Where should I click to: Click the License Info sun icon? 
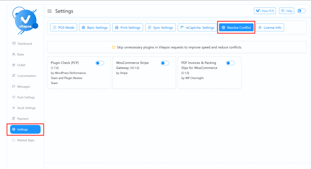point(260,28)
